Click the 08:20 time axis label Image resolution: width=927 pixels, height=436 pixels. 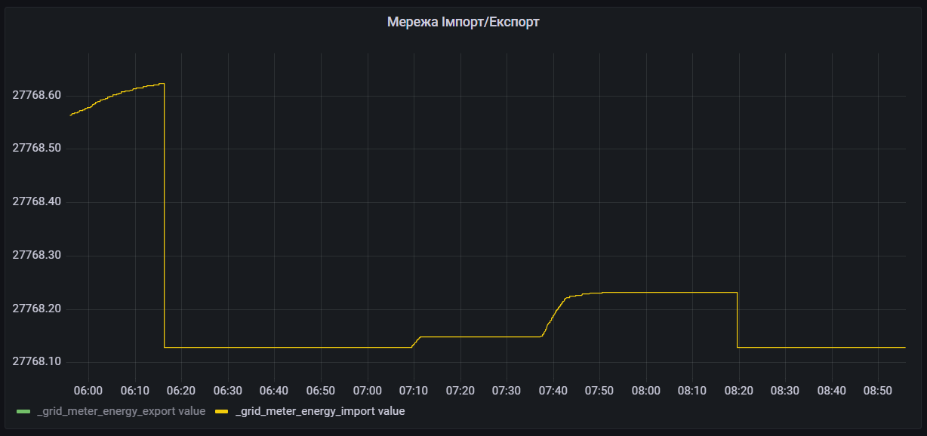pos(739,390)
